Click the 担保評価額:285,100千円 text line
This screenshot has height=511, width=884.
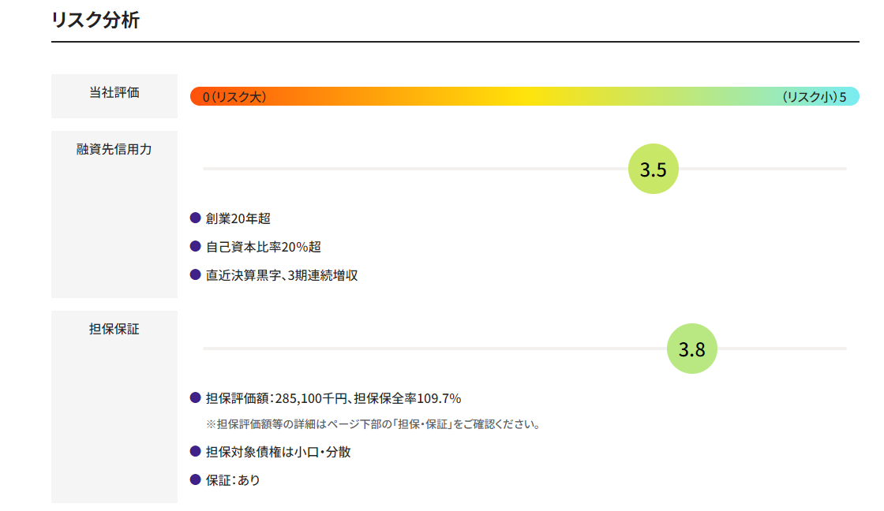pos(333,398)
